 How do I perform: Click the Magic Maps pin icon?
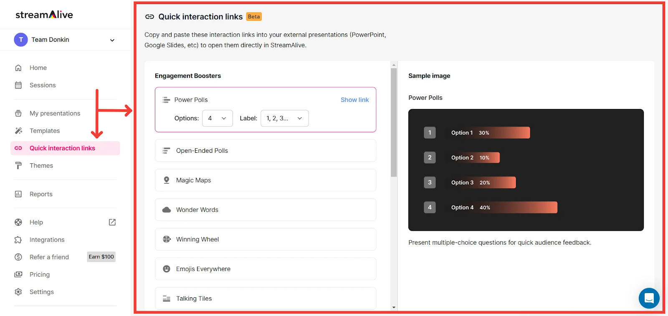point(167,180)
